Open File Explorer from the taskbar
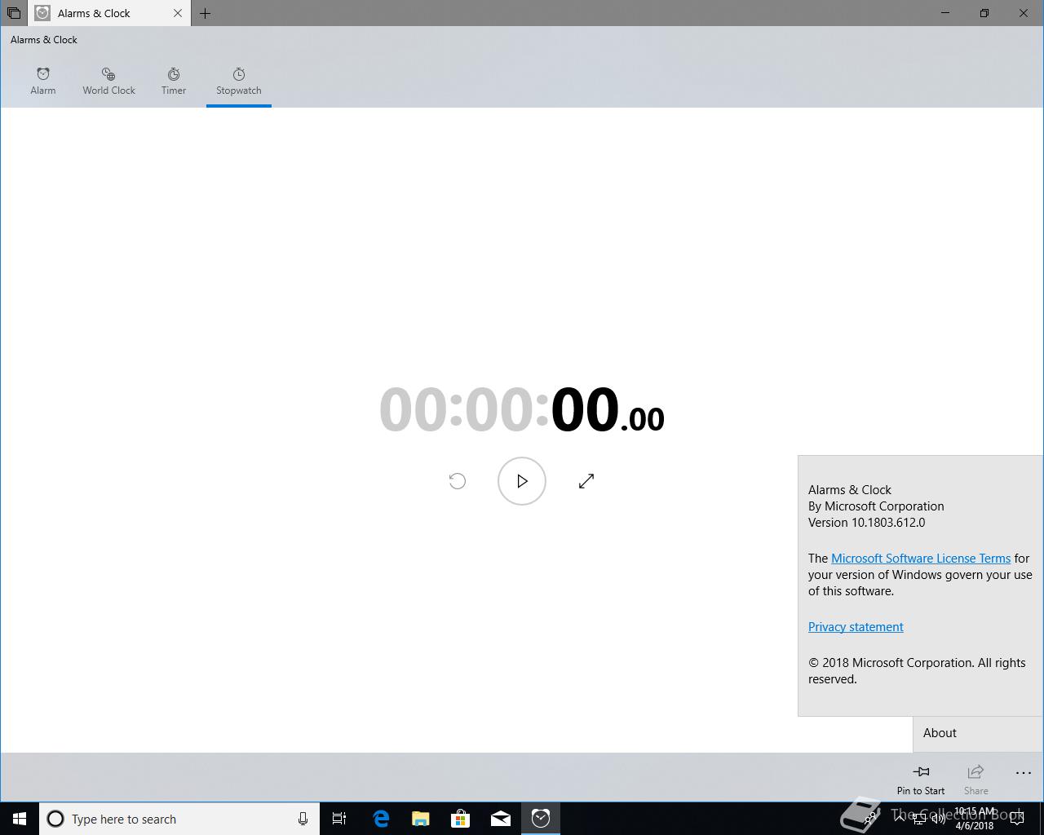 pos(421,819)
